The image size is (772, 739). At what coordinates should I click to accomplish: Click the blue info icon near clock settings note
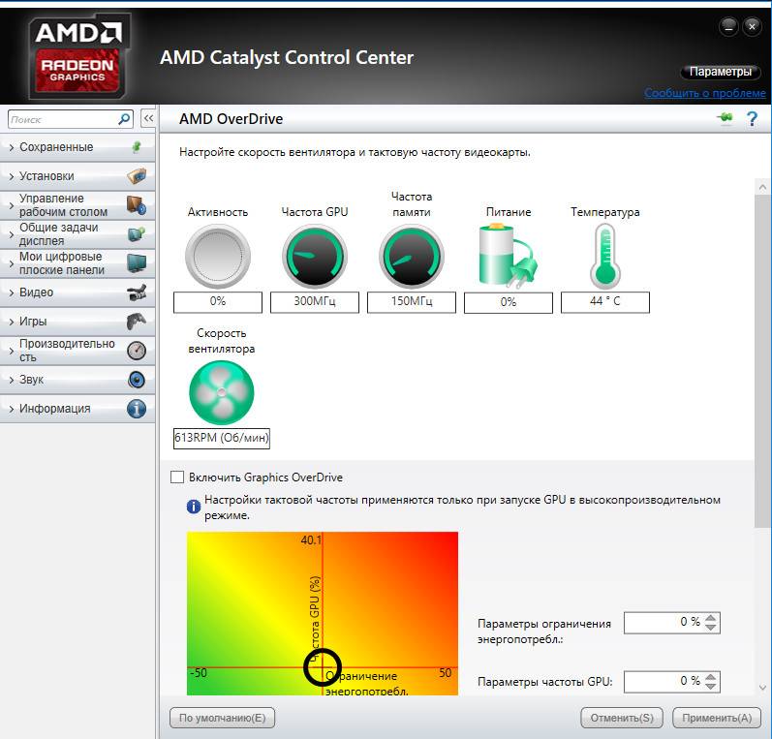click(194, 507)
